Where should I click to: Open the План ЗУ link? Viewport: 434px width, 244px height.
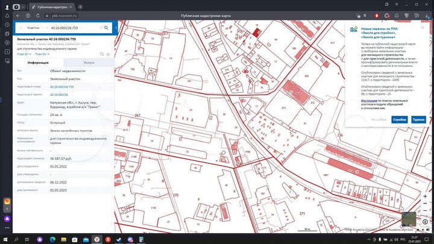24,54
